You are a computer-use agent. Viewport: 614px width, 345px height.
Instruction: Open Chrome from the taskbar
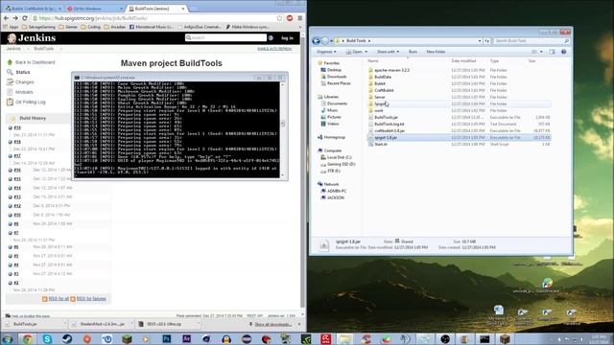click(28, 338)
